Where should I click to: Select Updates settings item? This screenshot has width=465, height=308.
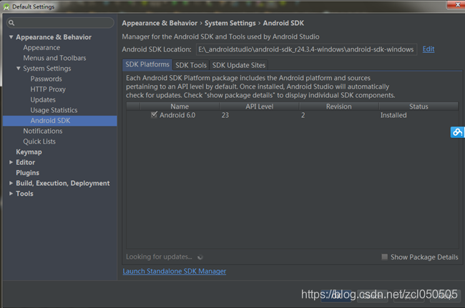[x=43, y=100]
